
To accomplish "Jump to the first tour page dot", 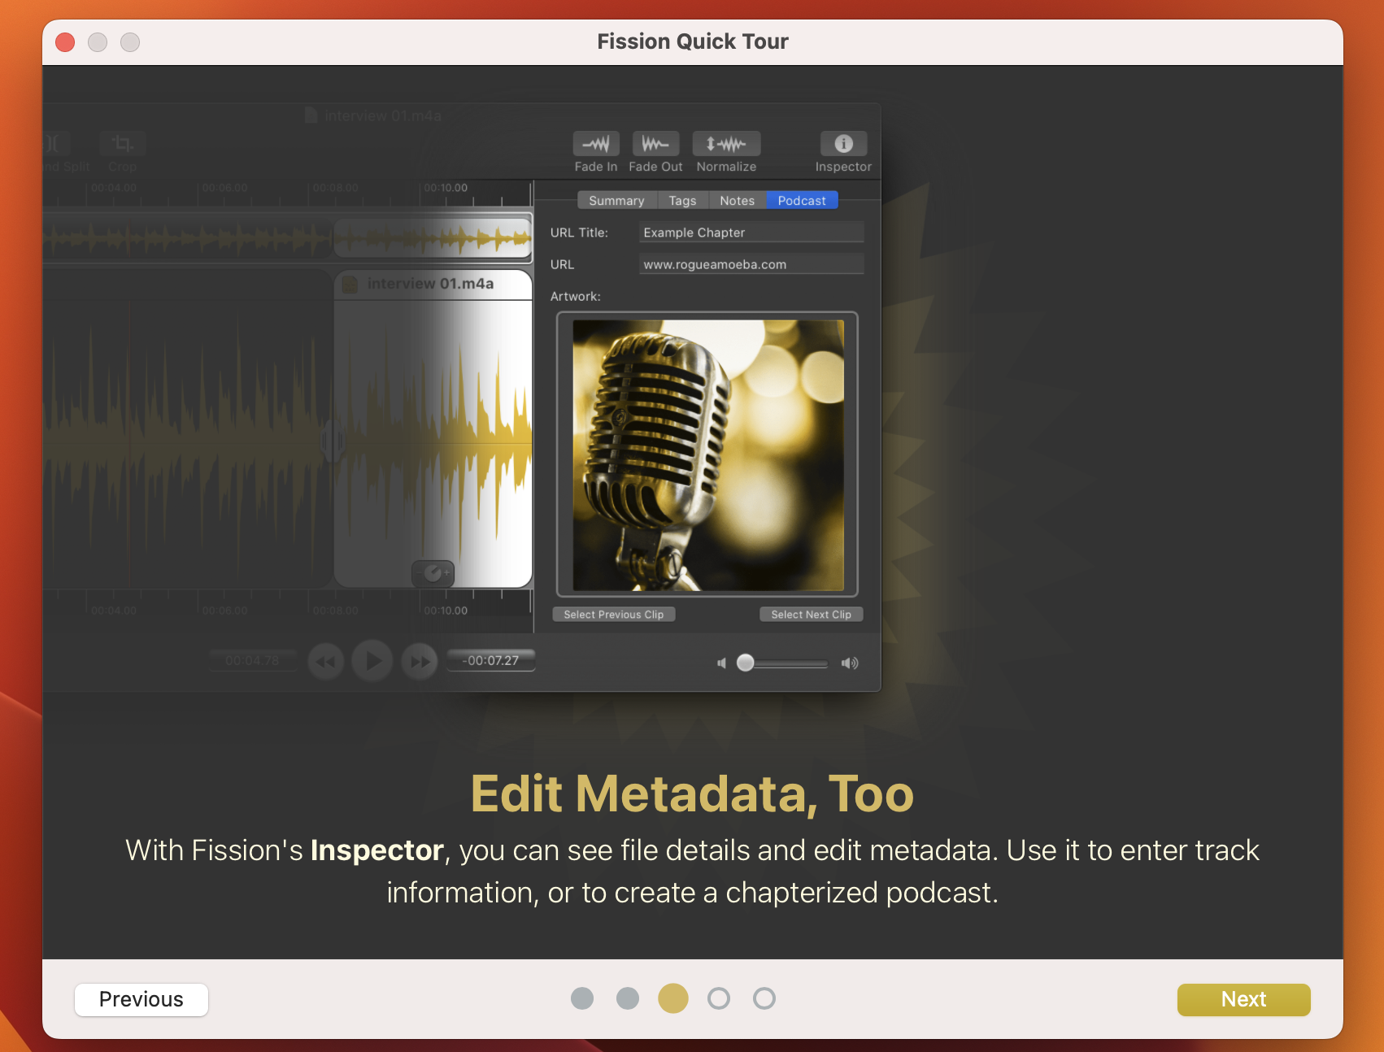I will (x=582, y=998).
